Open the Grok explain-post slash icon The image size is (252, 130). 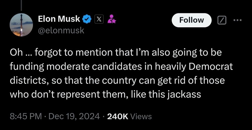[222, 20]
